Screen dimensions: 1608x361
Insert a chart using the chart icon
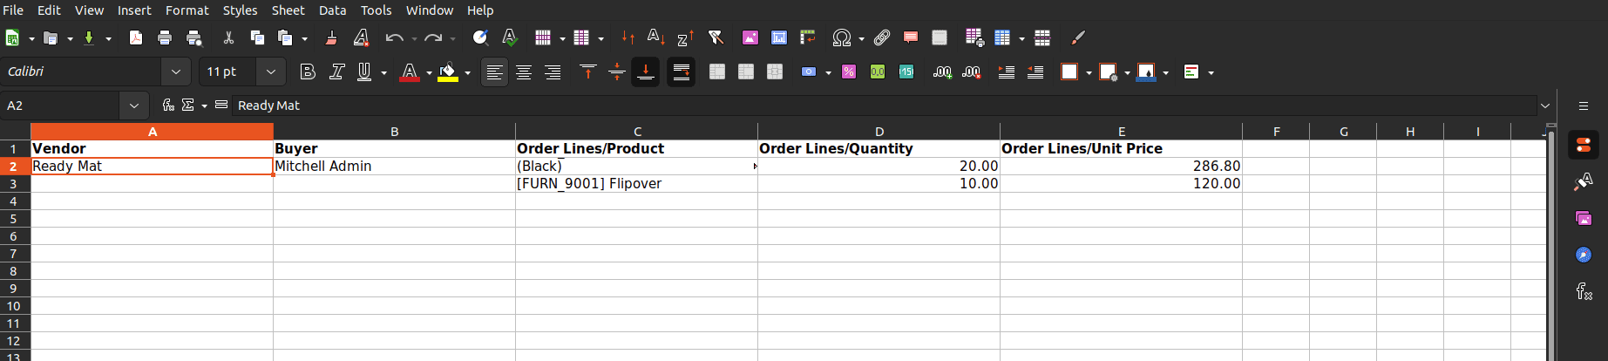click(779, 37)
